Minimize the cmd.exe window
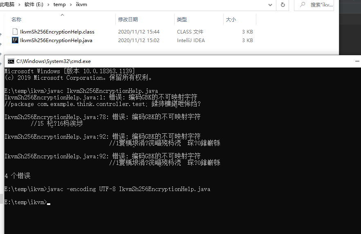The height and width of the screenshot is (234, 361). click(357, 61)
